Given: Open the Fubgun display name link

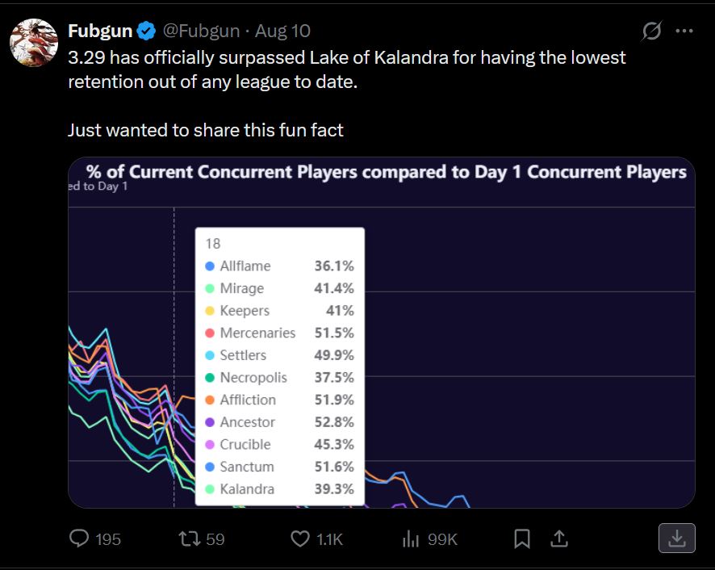Looking at the screenshot, I should [x=100, y=31].
